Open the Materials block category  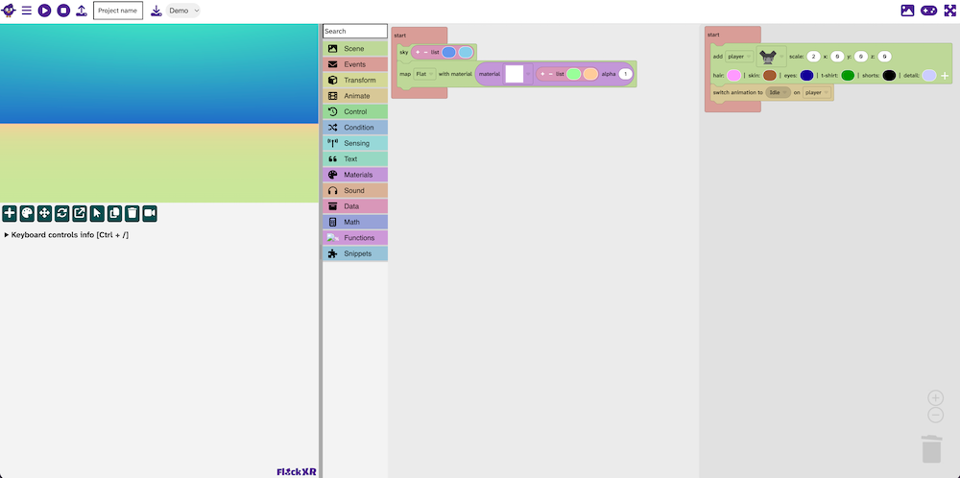[355, 175]
